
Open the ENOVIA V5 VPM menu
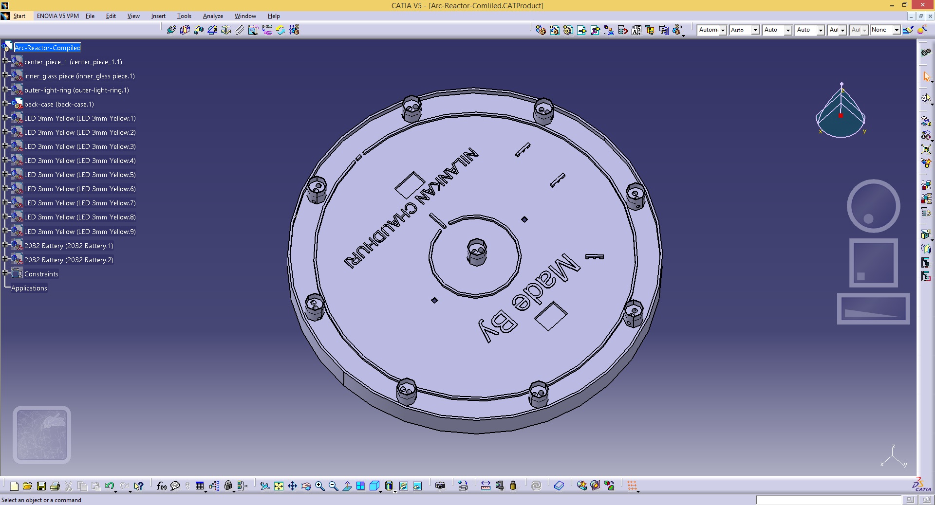pyautogui.click(x=57, y=16)
